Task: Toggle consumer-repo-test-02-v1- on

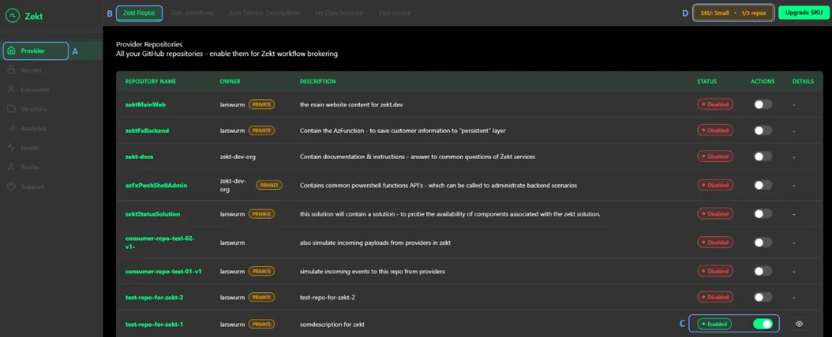Action: tap(763, 243)
